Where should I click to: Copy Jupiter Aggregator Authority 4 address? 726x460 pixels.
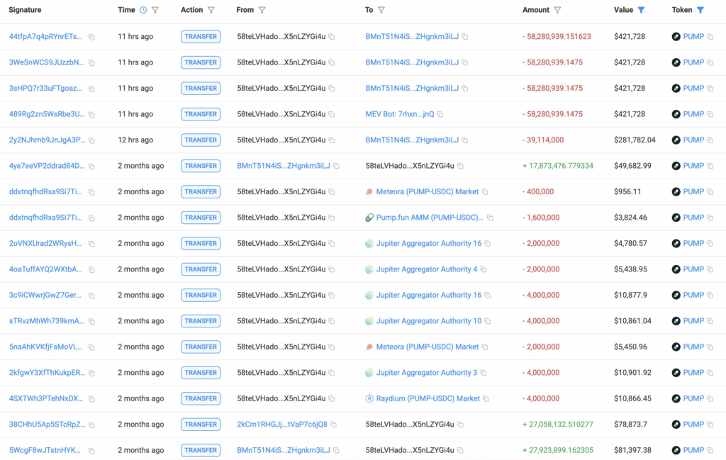[484, 269]
